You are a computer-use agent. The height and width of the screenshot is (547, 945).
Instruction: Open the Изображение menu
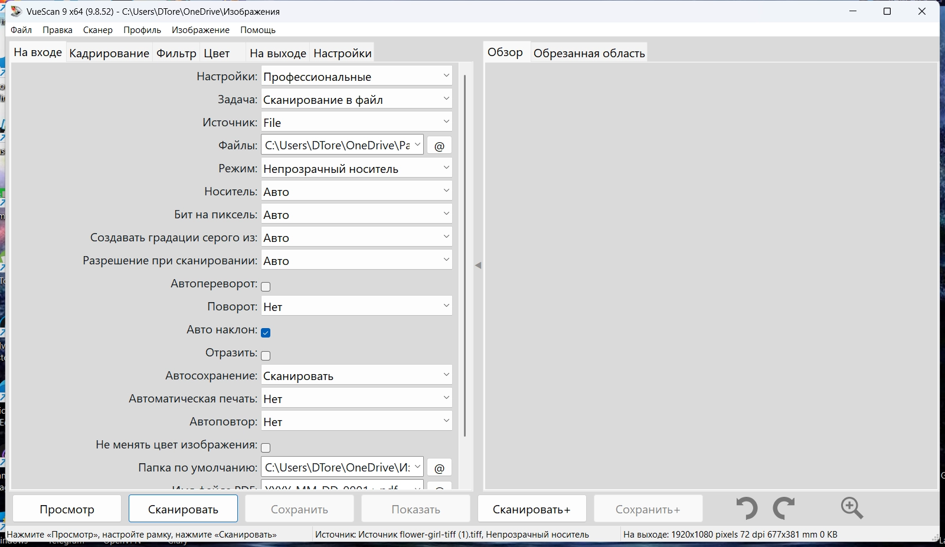[x=201, y=30]
